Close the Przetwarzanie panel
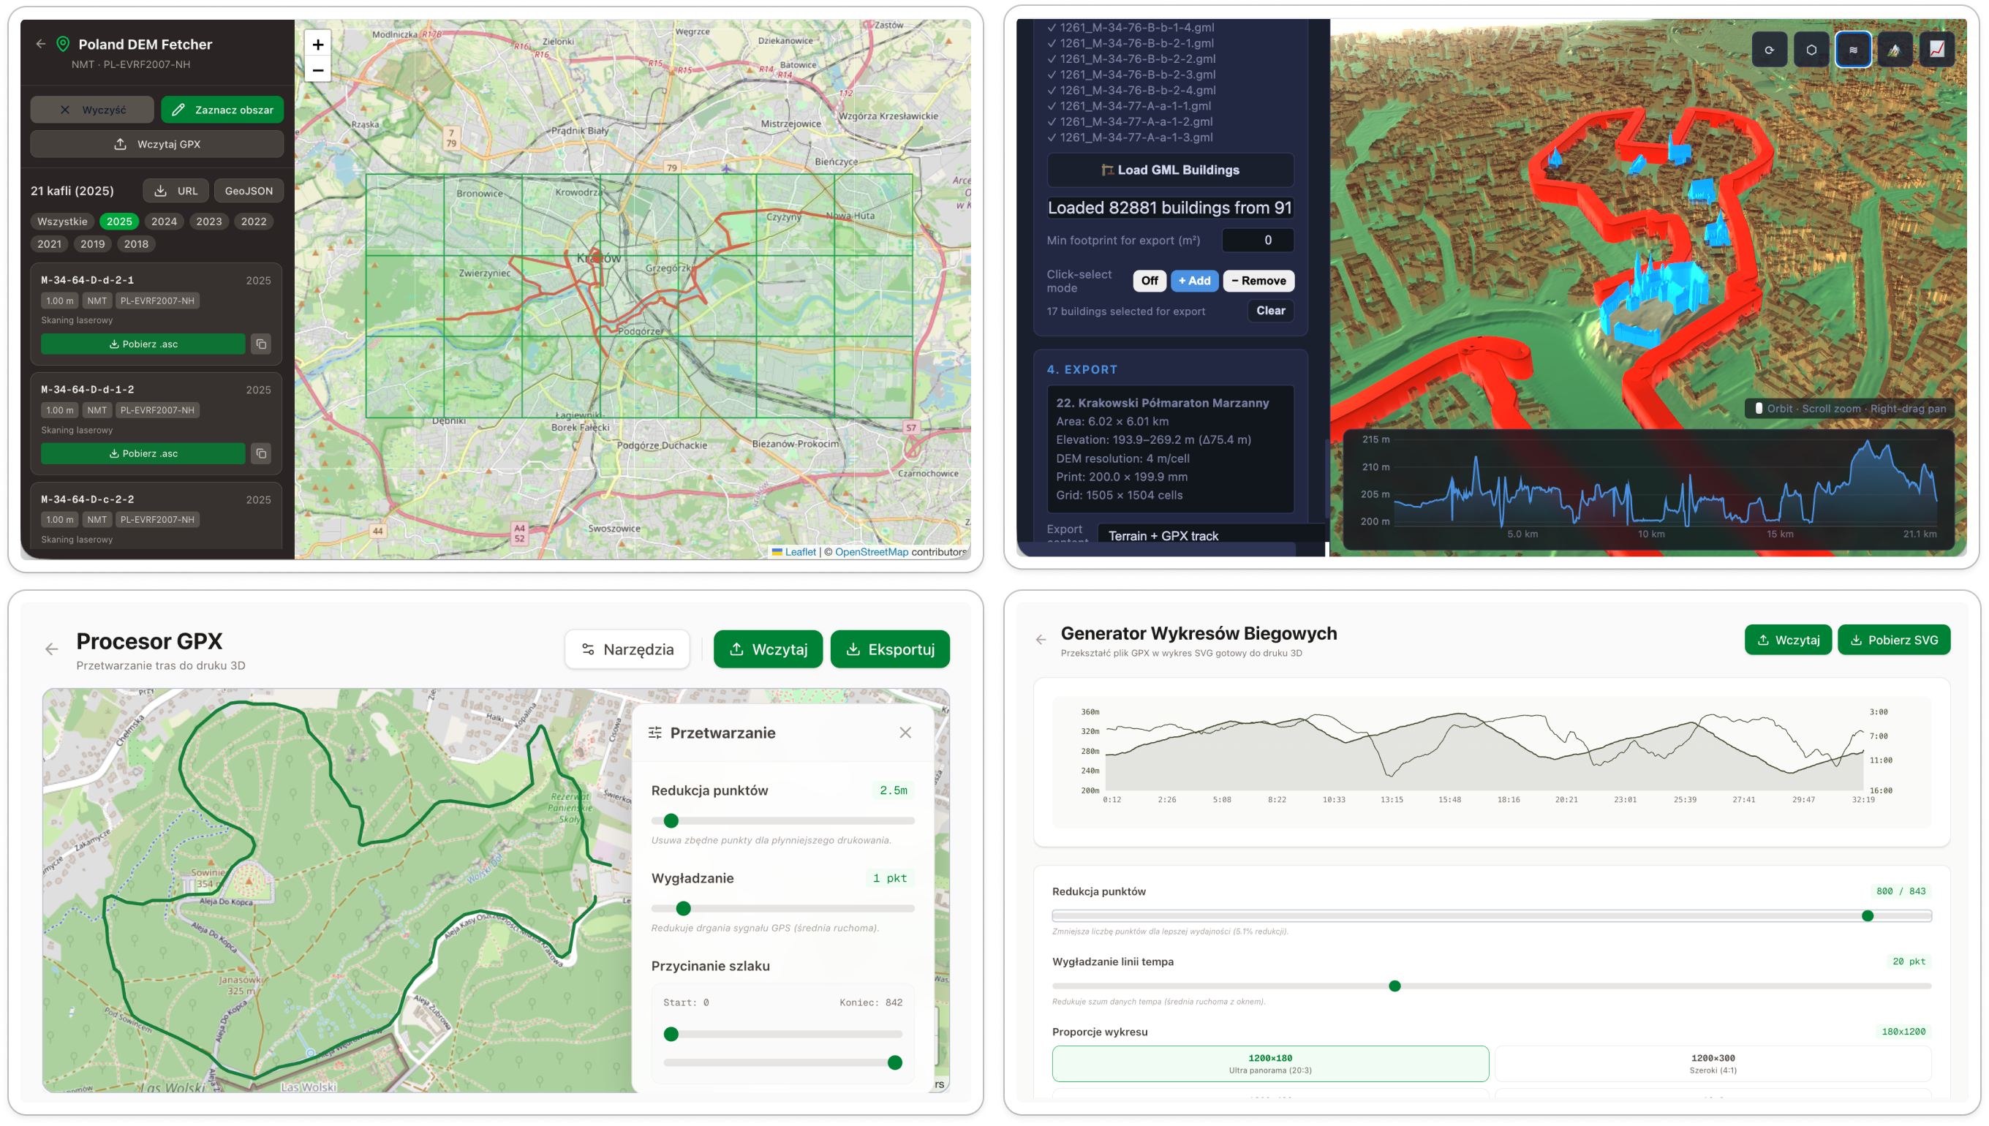The height and width of the screenshot is (1126, 1989). click(x=905, y=733)
